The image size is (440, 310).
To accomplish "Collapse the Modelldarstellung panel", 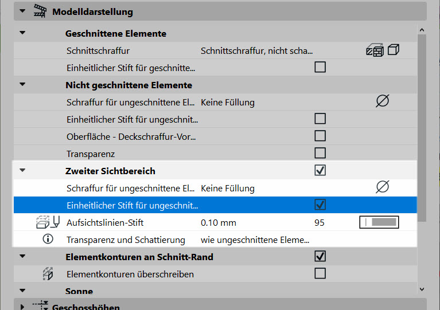I will pyautogui.click(x=22, y=11).
